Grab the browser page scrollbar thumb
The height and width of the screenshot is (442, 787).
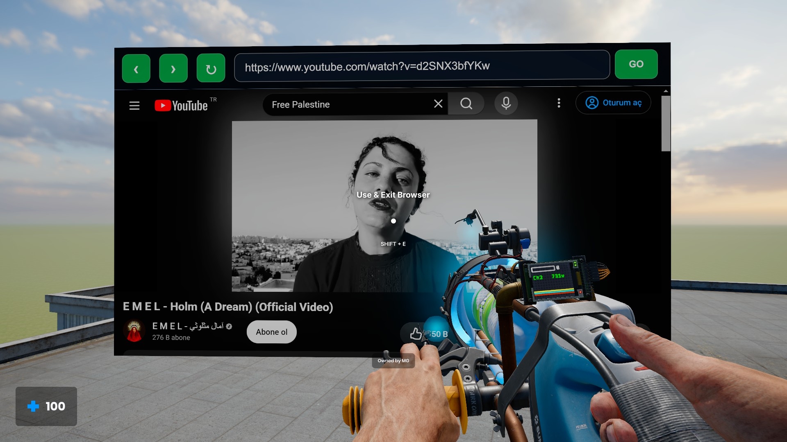pos(666,123)
